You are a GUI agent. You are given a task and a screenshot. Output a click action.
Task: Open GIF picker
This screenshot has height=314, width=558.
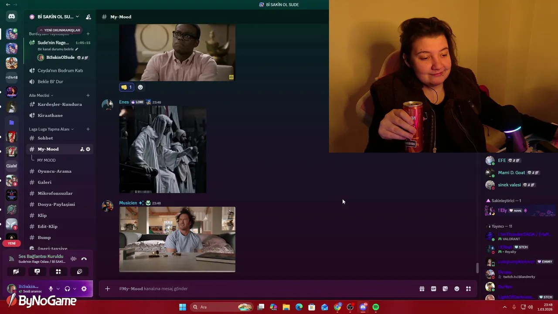point(433,289)
